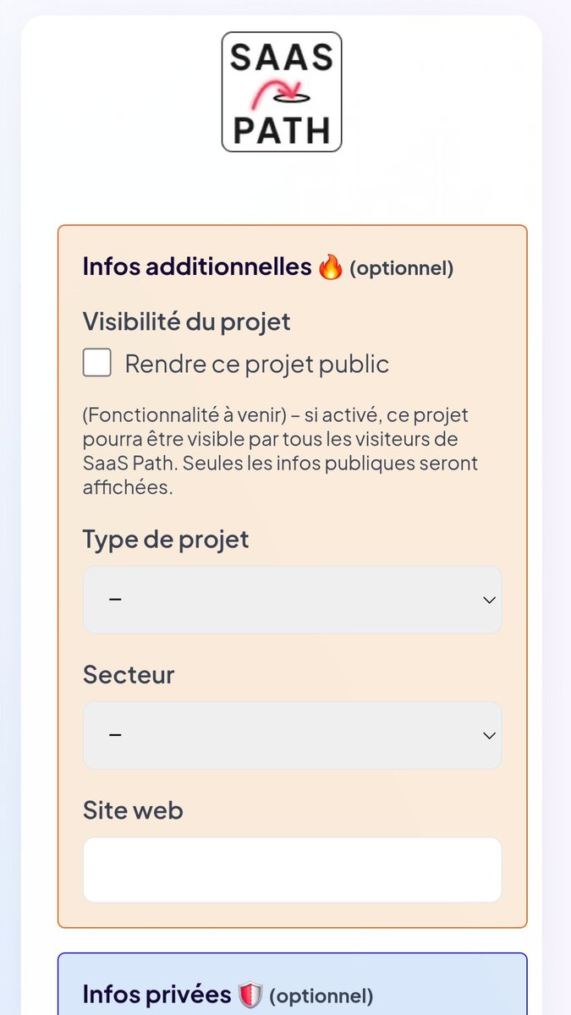Click the 'Rendre ce projet public' label text

pyautogui.click(x=257, y=365)
